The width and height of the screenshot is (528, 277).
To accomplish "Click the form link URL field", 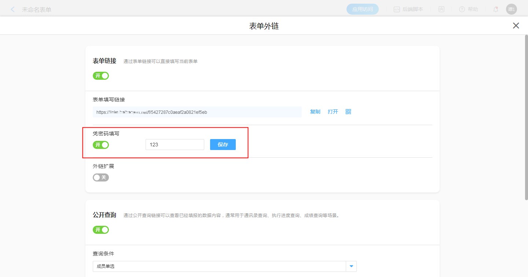I will tap(197, 112).
